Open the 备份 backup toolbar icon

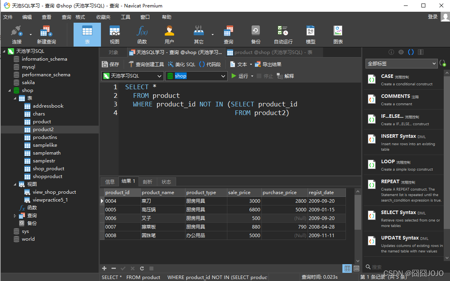click(256, 35)
